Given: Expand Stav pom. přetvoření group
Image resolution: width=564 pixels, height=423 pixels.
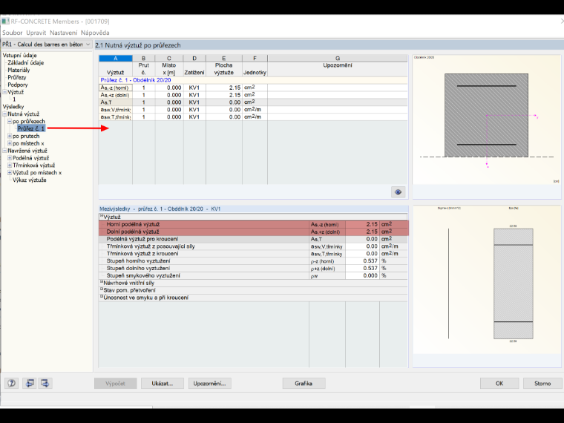Looking at the screenshot, I should tap(102, 289).
